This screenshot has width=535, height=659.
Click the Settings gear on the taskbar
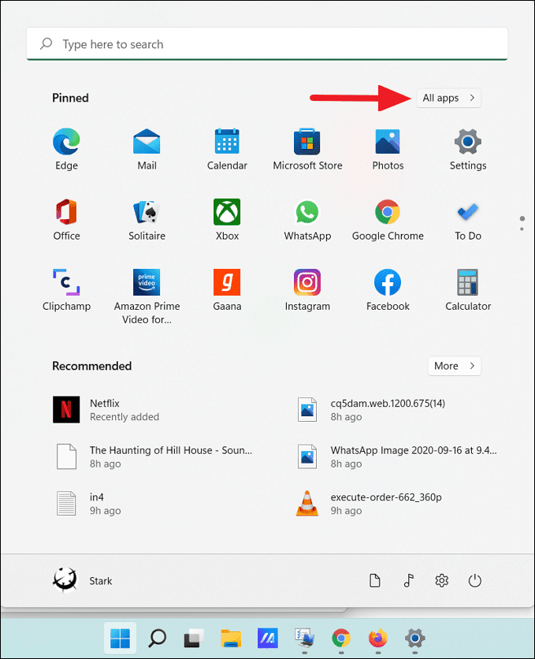click(x=415, y=639)
